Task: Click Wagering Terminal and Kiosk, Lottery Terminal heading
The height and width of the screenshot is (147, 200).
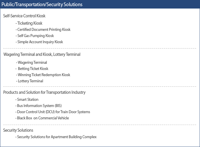Action: pos(42,54)
